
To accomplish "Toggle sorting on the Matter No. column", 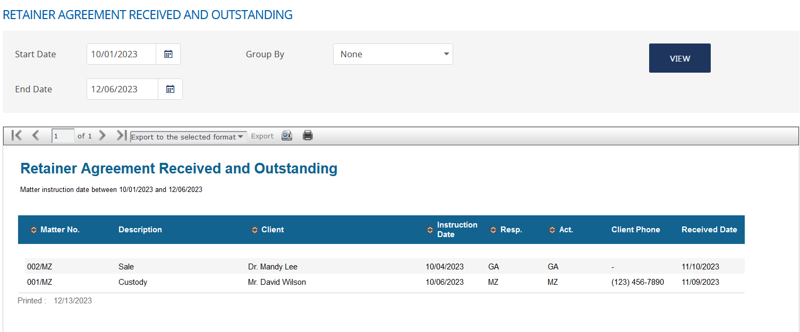I will pos(35,230).
